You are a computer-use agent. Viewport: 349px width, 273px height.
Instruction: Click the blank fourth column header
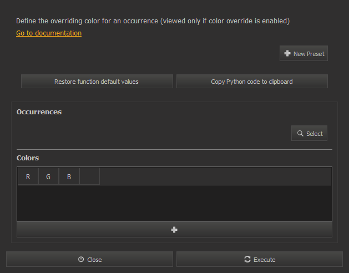pyautogui.click(x=89, y=176)
